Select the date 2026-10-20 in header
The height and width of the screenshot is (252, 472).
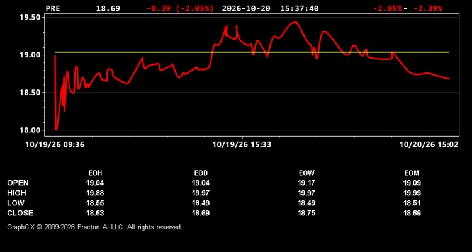coord(247,8)
